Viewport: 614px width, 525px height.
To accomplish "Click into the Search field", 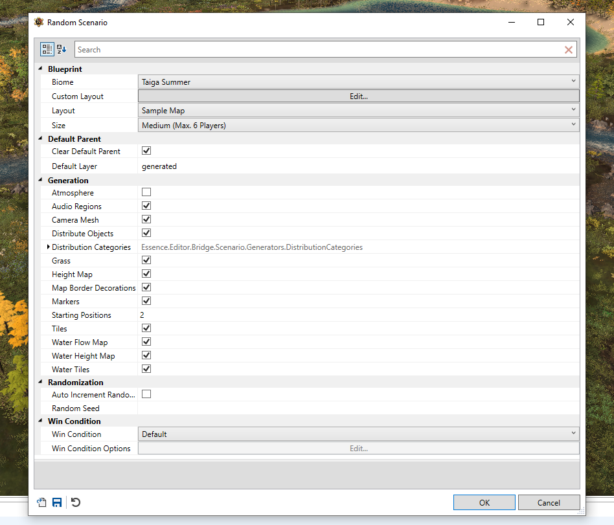I will point(318,50).
